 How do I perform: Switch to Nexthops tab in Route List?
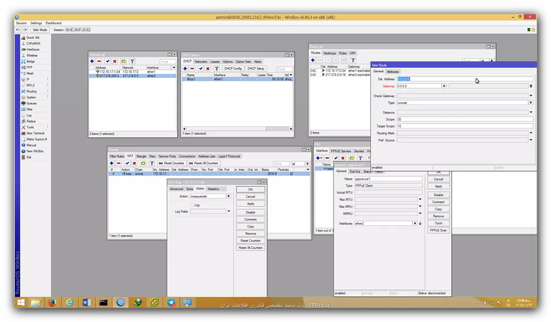(330, 53)
